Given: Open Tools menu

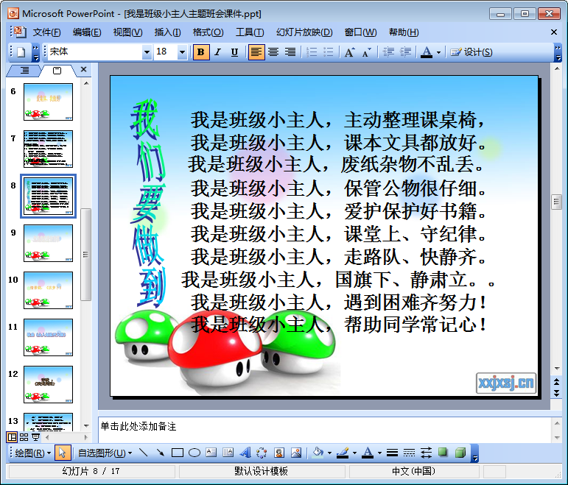Looking at the screenshot, I should (x=250, y=32).
